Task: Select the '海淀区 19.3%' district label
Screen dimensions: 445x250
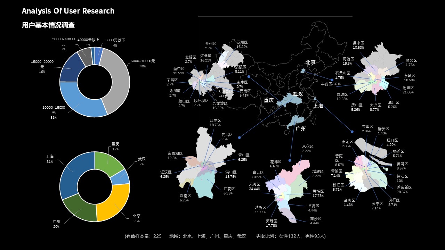Action: point(348,61)
